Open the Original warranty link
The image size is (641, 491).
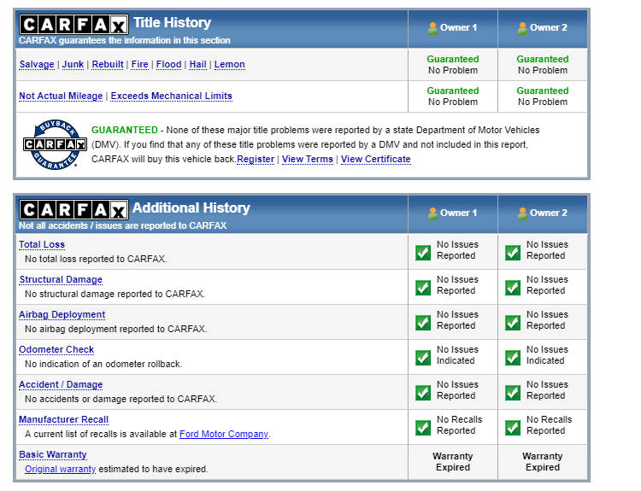pyautogui.click(x=61, y=470)
